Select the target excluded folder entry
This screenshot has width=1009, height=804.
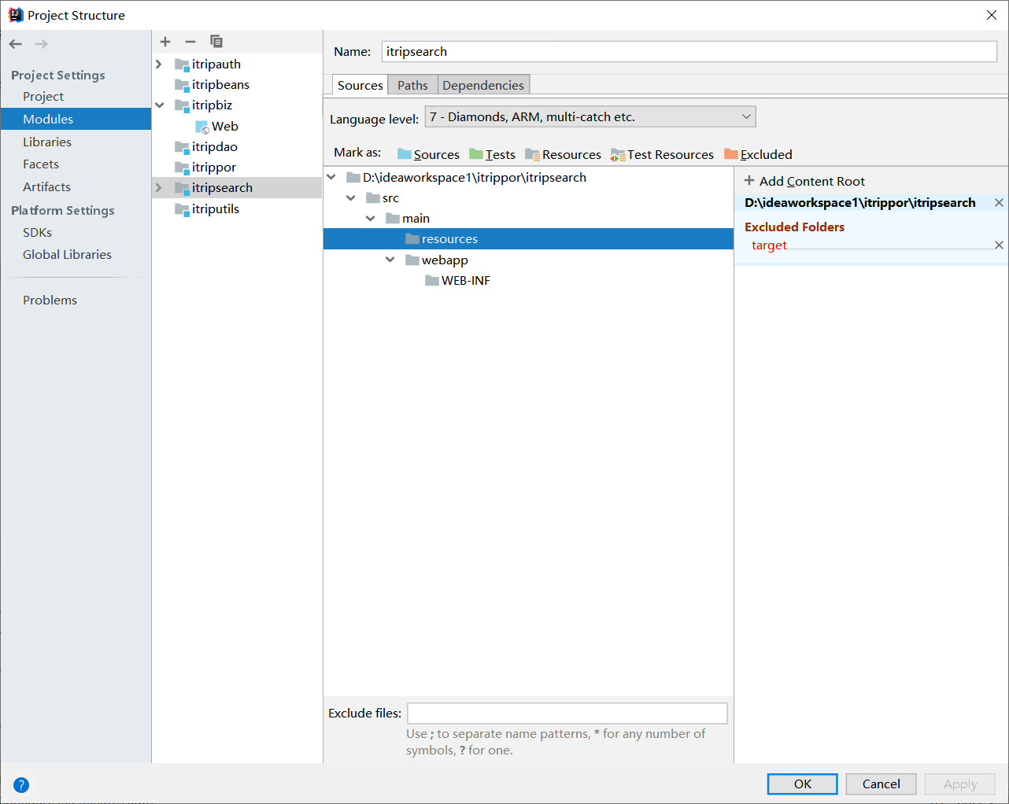pyautogui.click(x=769, y=245)
